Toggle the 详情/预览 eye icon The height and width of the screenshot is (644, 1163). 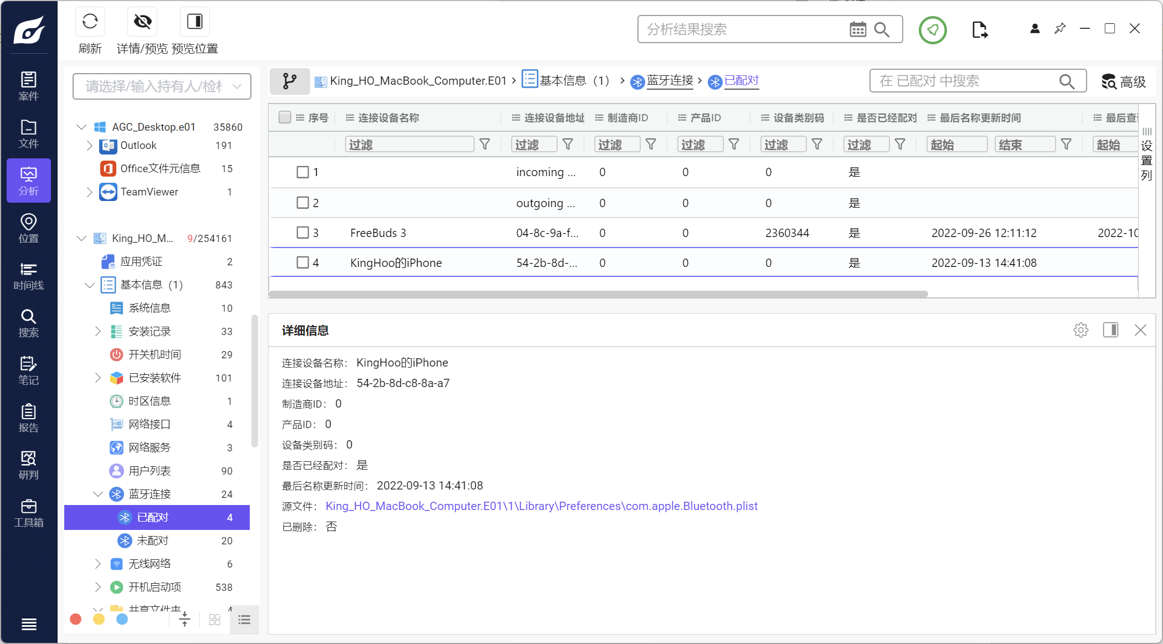pos(142,22)
